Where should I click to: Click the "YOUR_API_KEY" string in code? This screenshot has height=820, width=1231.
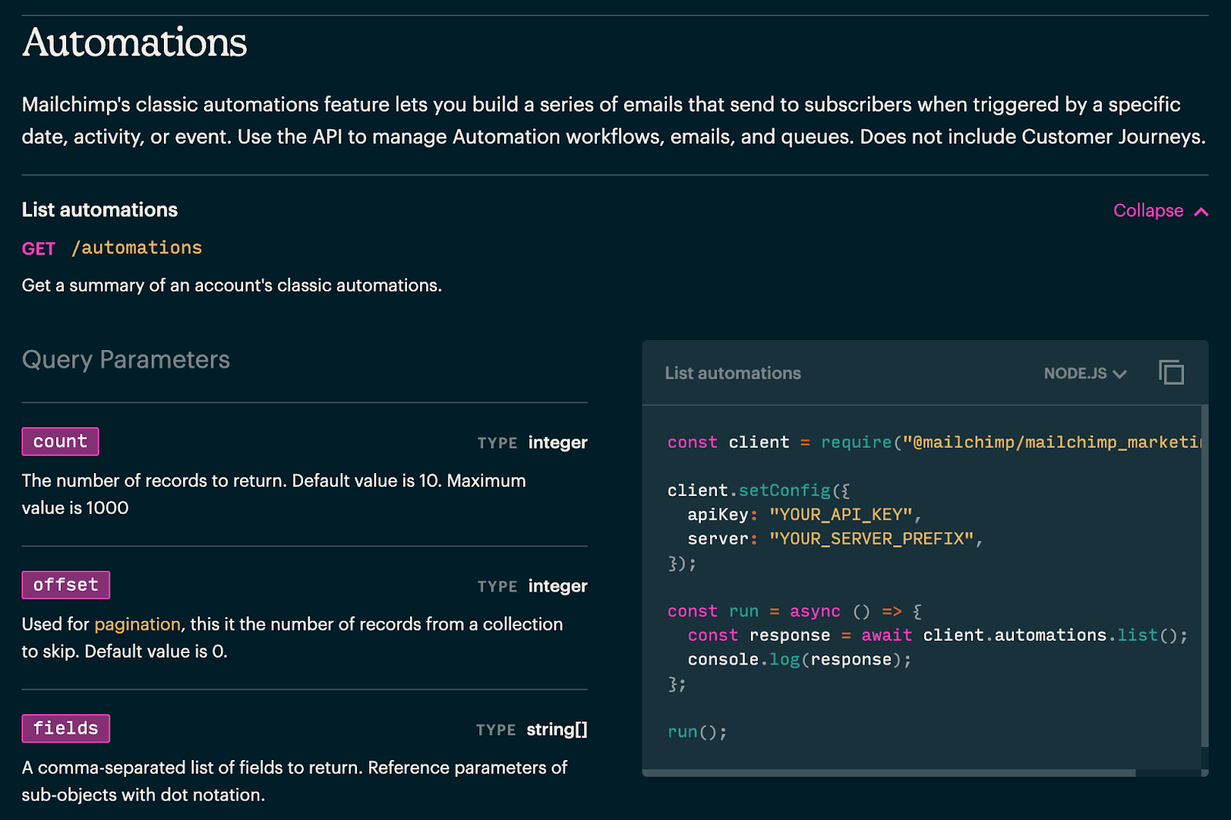click(x=841, y=514)
